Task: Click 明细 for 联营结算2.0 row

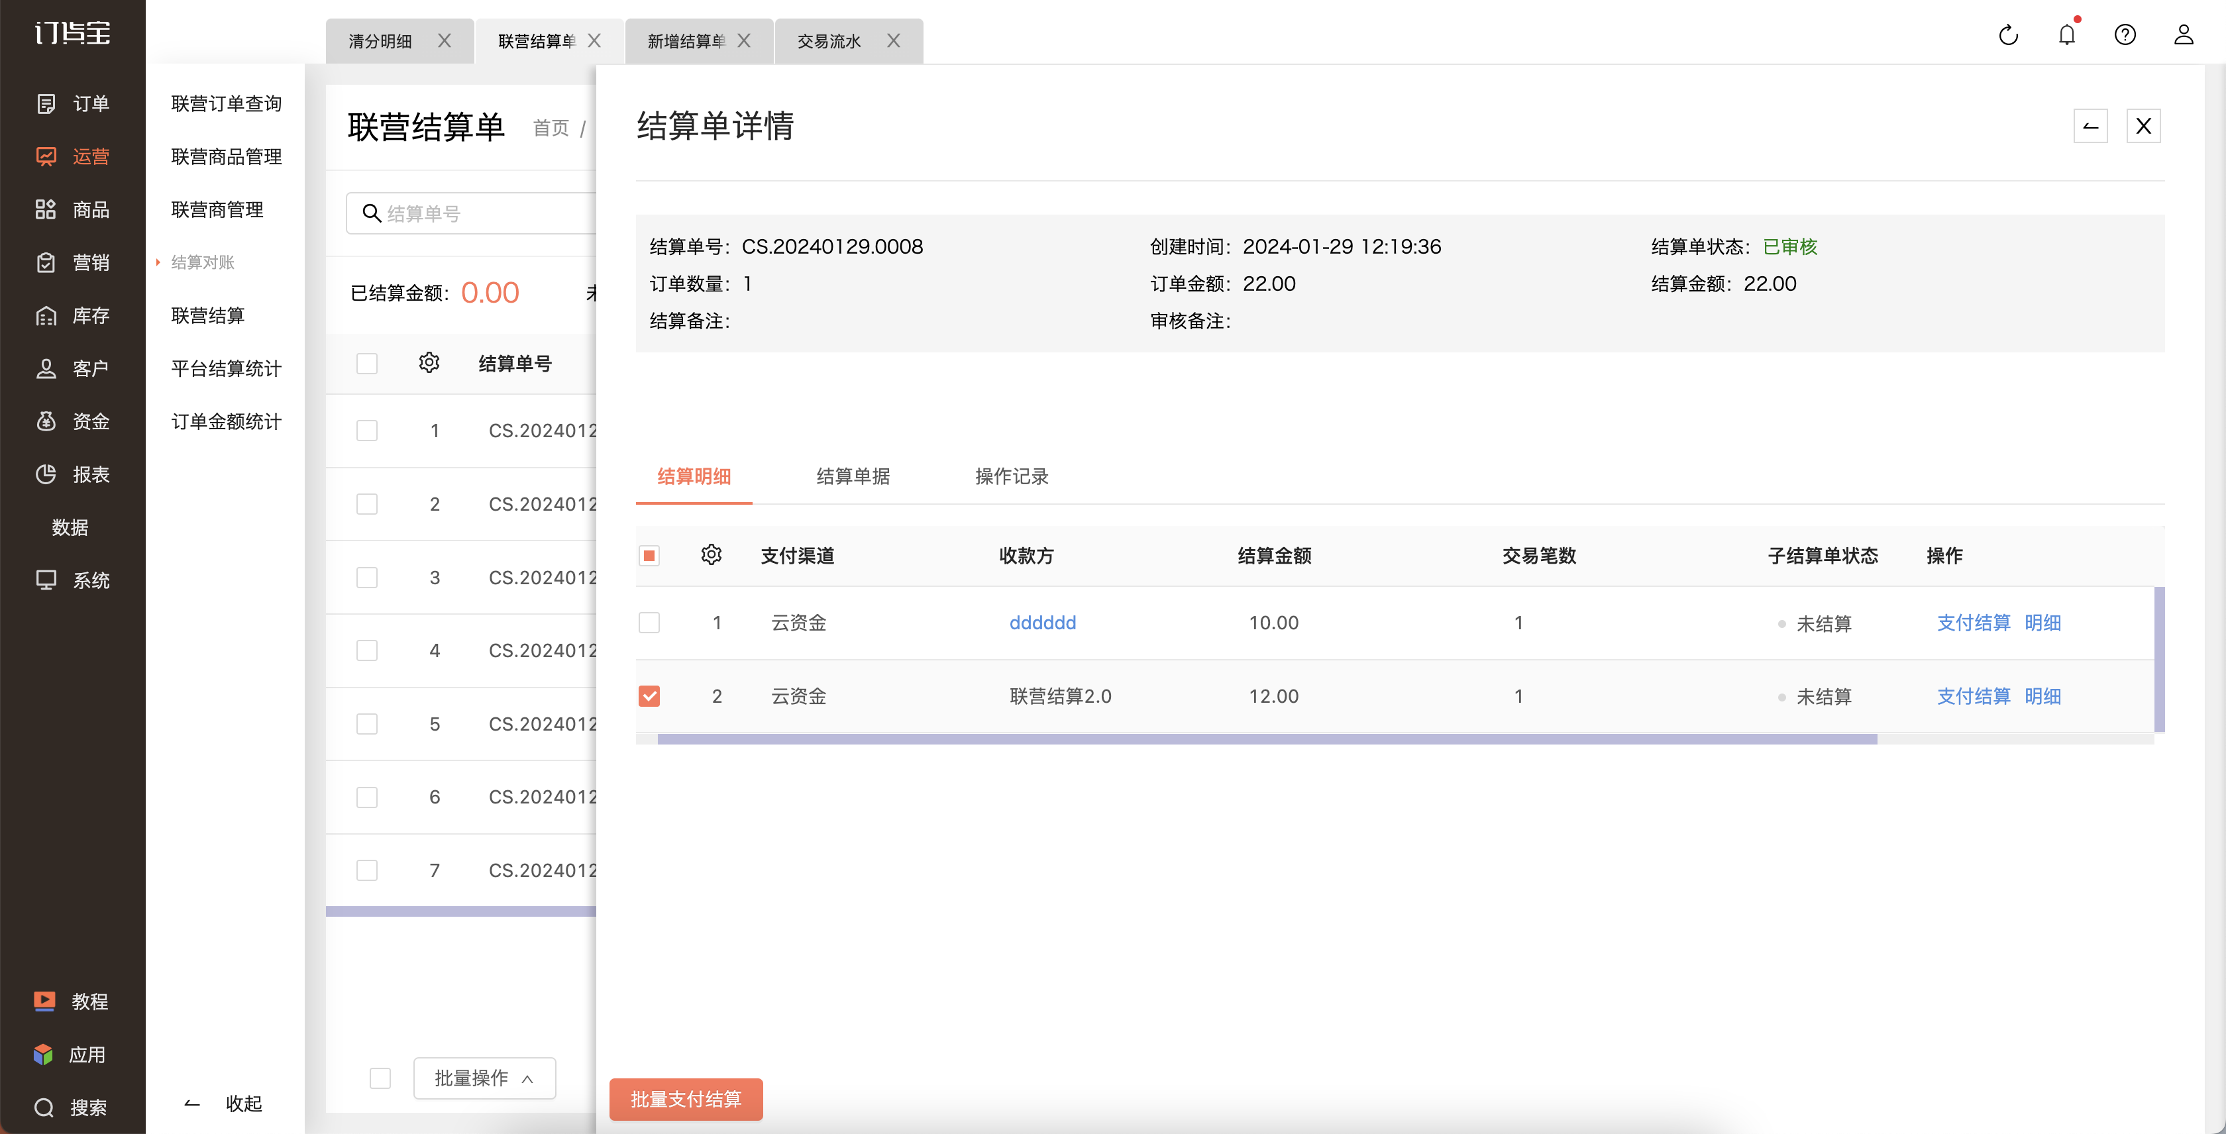Action: click(x=2044, y=696)
